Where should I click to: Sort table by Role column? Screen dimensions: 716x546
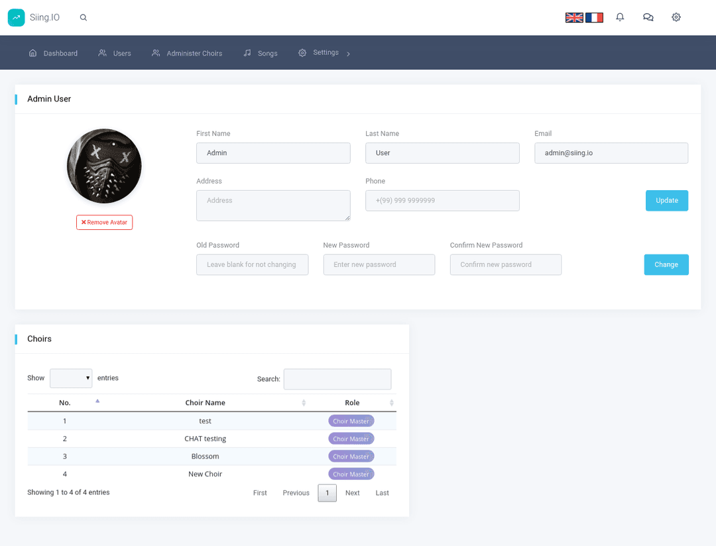click(x=352, y=403)
